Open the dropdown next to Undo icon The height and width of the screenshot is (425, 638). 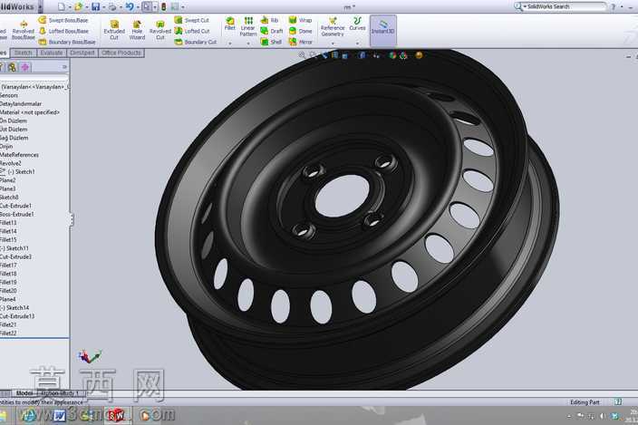(138, 7)
